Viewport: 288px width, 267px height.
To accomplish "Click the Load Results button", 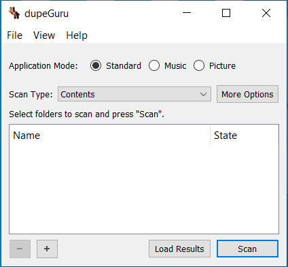I will [x=179, y=249].
